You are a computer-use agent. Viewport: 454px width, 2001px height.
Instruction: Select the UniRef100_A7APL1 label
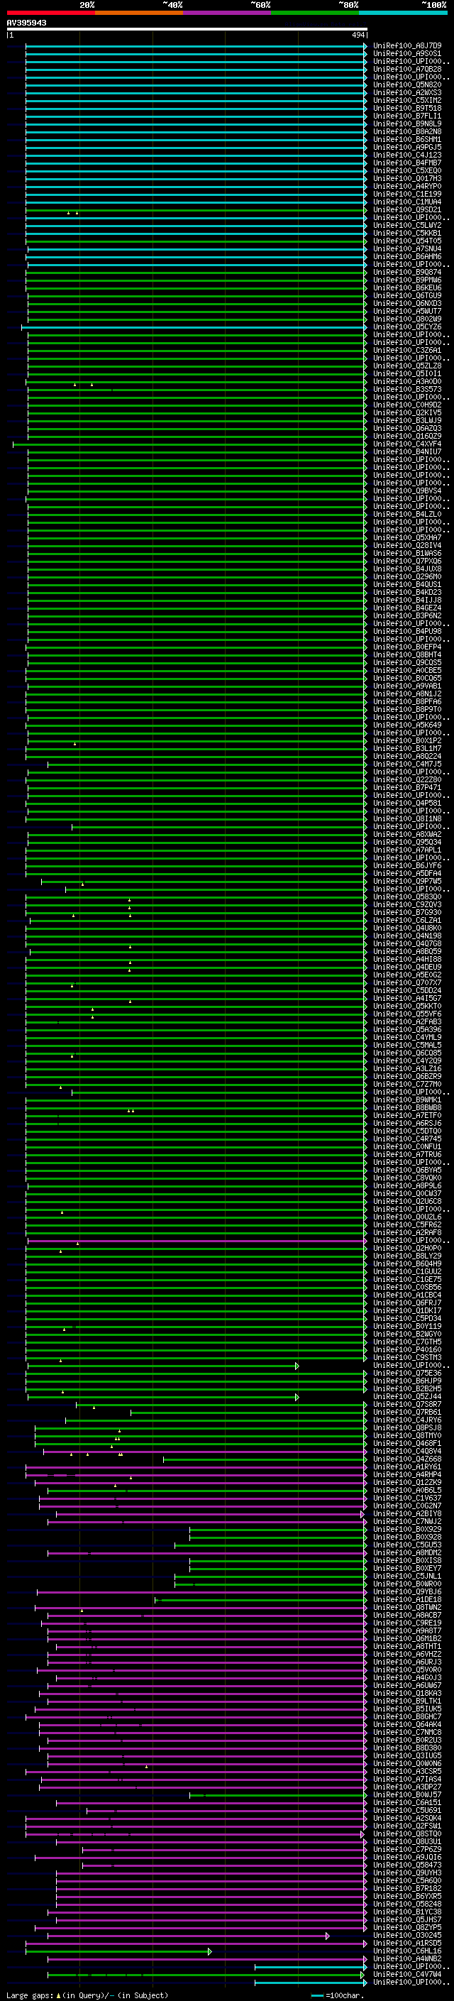407,850
